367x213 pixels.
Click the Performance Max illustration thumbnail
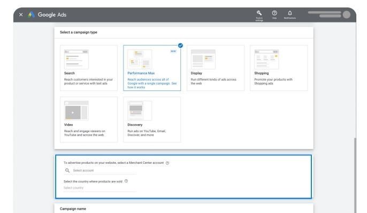click(x=140, y=59)
